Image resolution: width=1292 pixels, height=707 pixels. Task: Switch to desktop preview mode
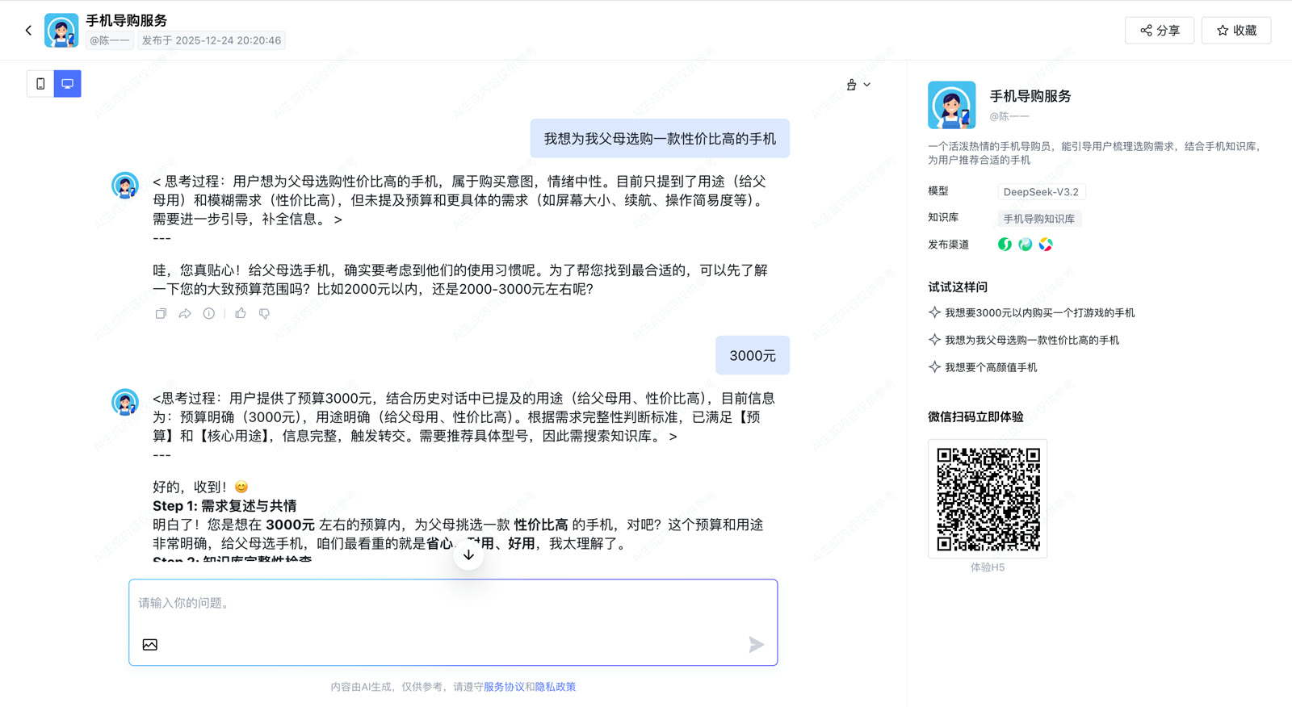pyautogui.click(x=68, y=84)
